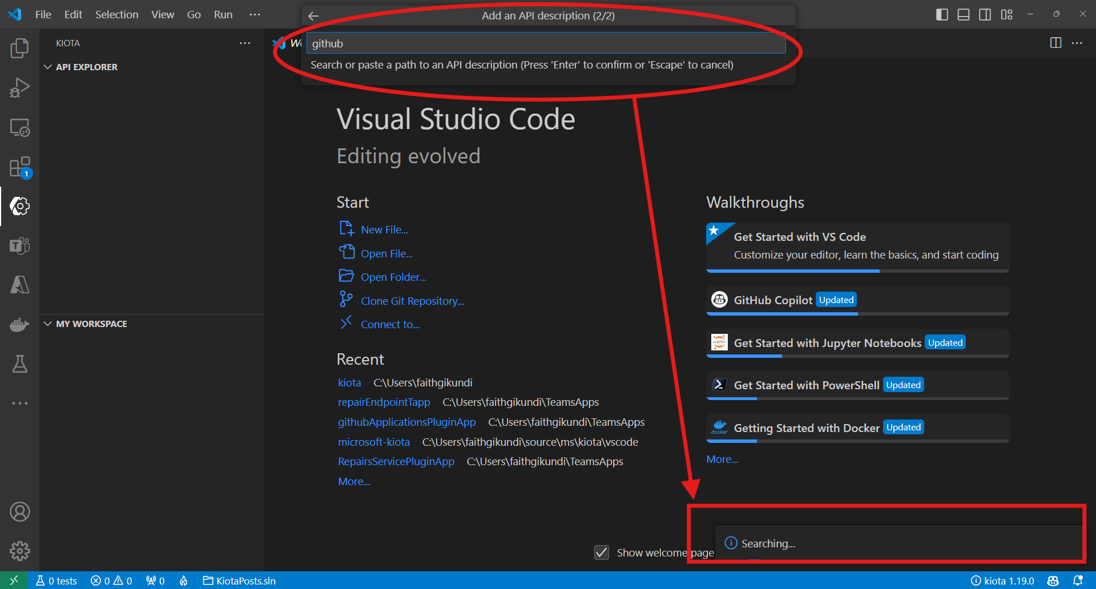The height and width of the screenshot is (589, 1096).
Task: Click KiotaPosts.sln in status bar
Action: [x=239, y=580]
